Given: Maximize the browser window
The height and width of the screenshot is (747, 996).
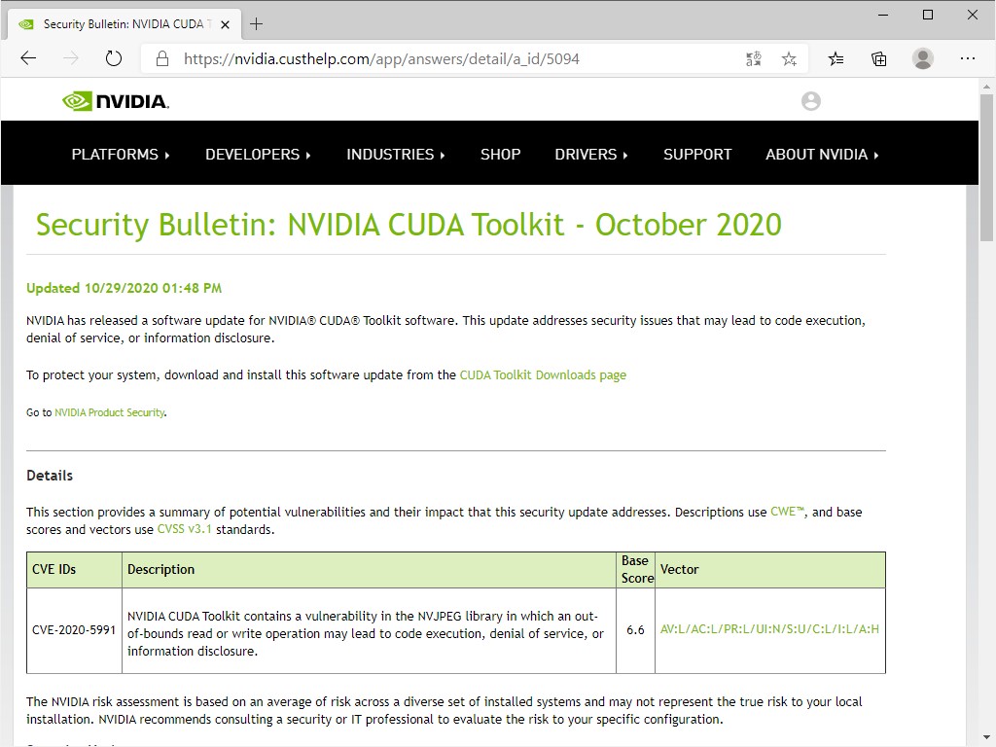Looking at the screenshot, I should click(x=927, y=15).
